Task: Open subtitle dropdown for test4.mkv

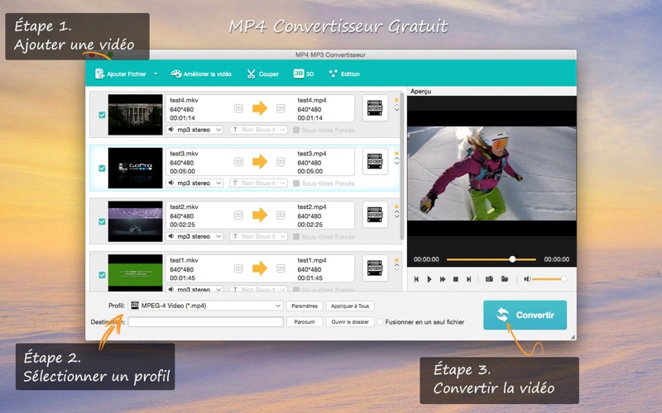Action: tap(258, 130)
